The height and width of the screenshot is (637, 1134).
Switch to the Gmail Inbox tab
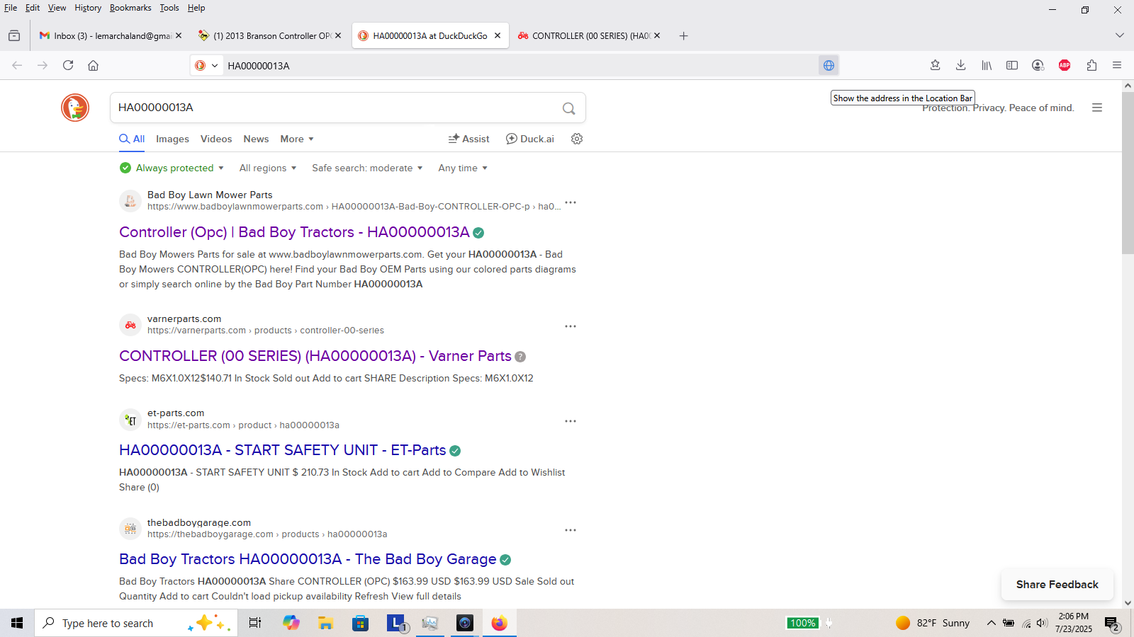[111, 35]
